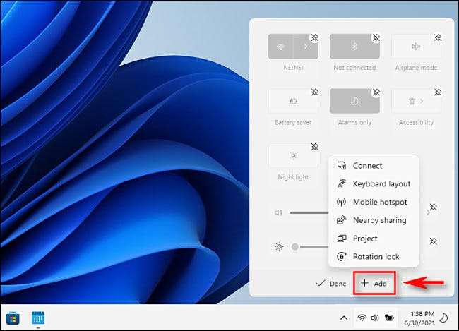The image size is (459, 331).
Task: Click the taskbar battery icon
Action: [x=389, y=318]
